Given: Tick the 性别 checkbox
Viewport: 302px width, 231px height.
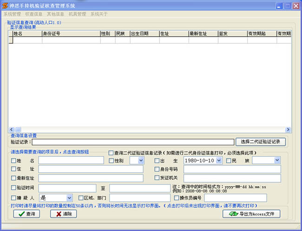Looking at the screenshot, I should point(112,160).
